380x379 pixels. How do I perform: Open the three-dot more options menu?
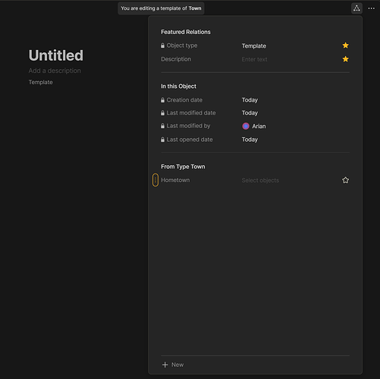pos(371,8)
